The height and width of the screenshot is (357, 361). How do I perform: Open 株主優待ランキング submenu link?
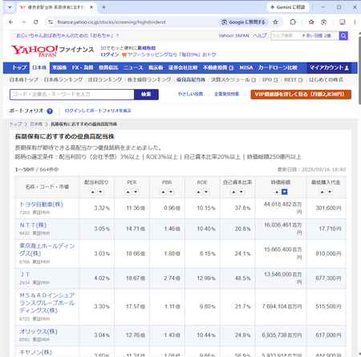pos(149,79)
